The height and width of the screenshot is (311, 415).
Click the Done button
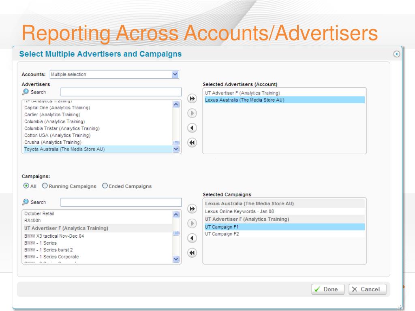point(327,289)
